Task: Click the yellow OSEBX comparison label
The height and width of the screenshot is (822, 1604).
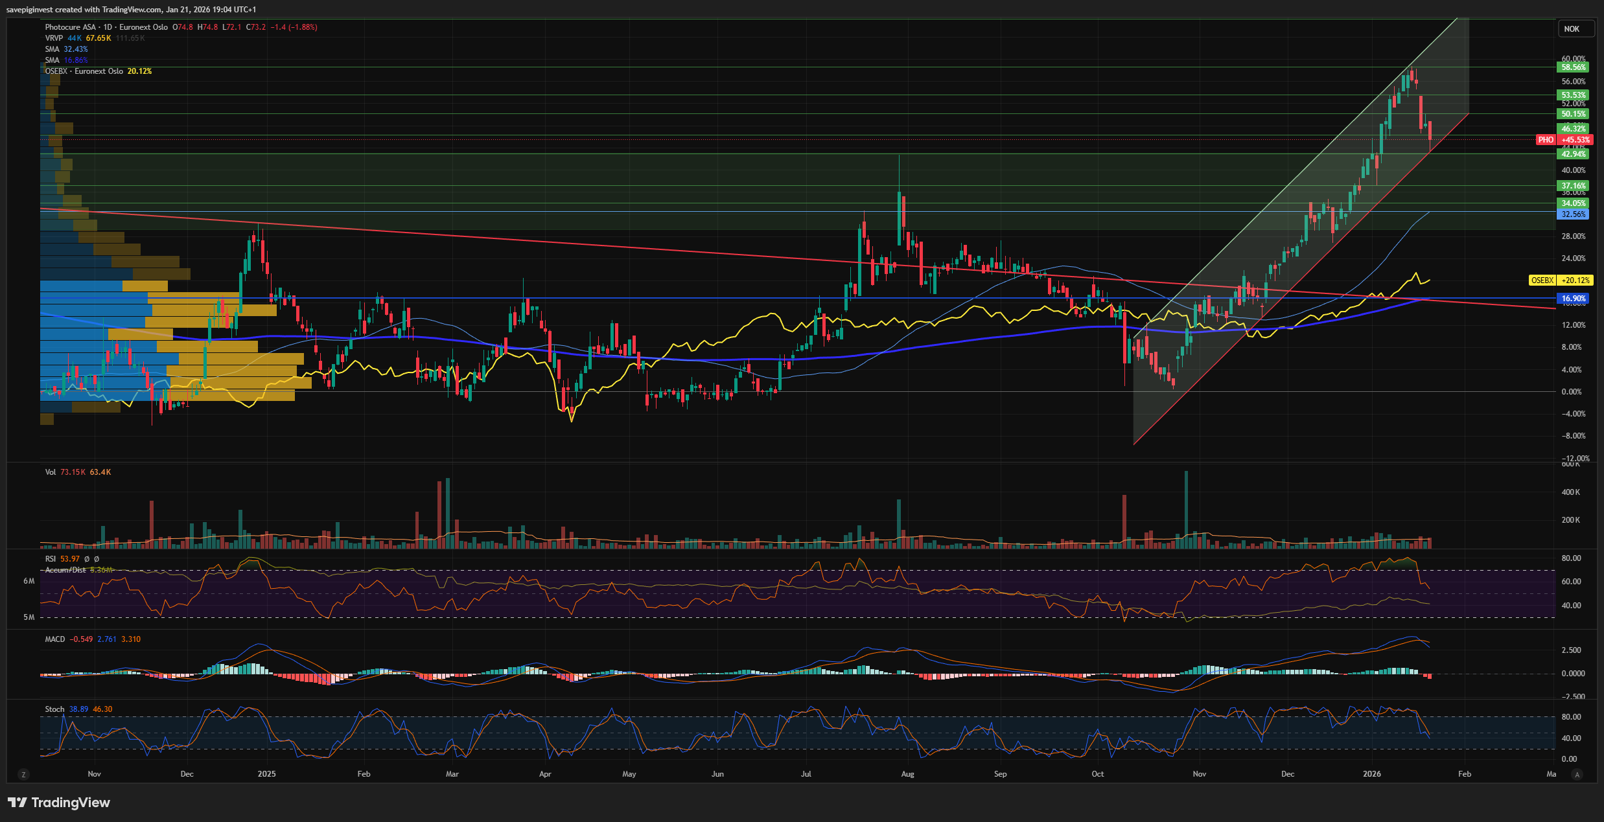Action: (1542, 280)
